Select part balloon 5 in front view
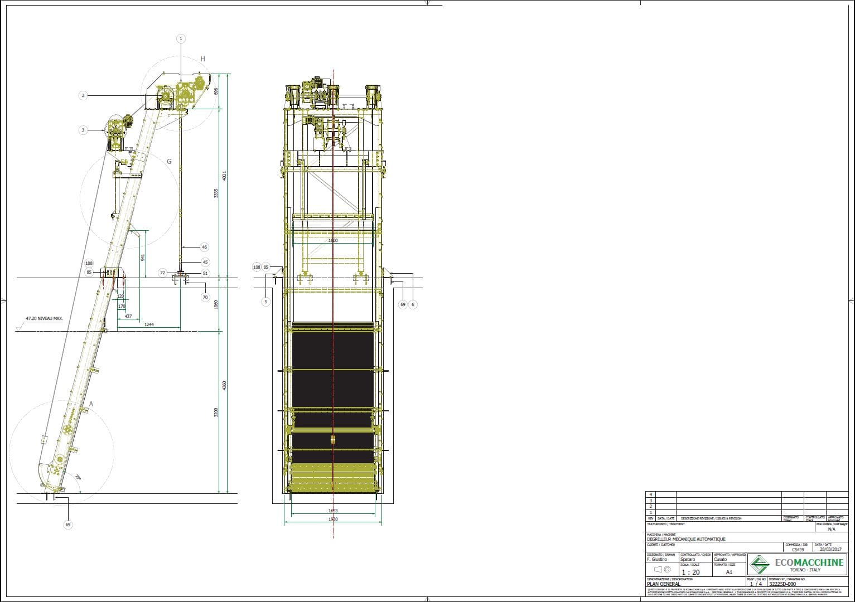The width and height of the screenshot is (855, 602). click(265, 302)
